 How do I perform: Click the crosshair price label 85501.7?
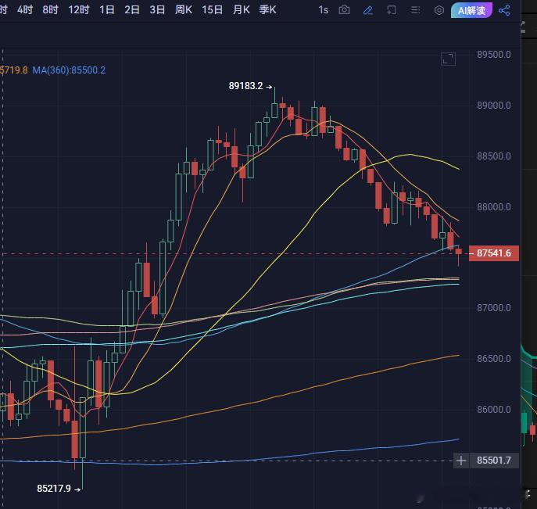coord(494,461)
